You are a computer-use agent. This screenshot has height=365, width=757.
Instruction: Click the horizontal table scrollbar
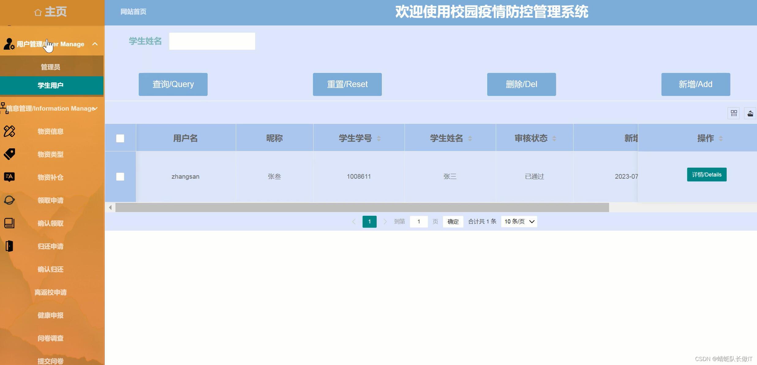(361, 207)
